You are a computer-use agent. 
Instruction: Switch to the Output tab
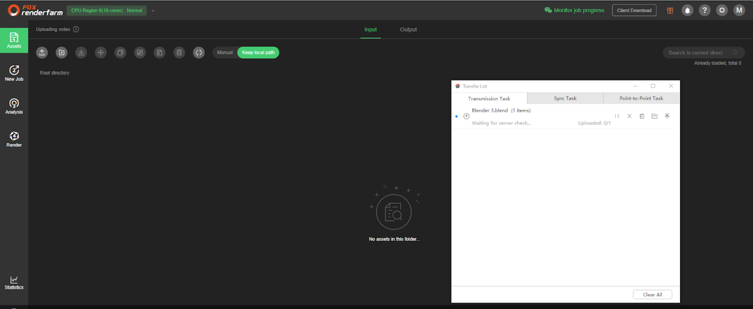408,29
